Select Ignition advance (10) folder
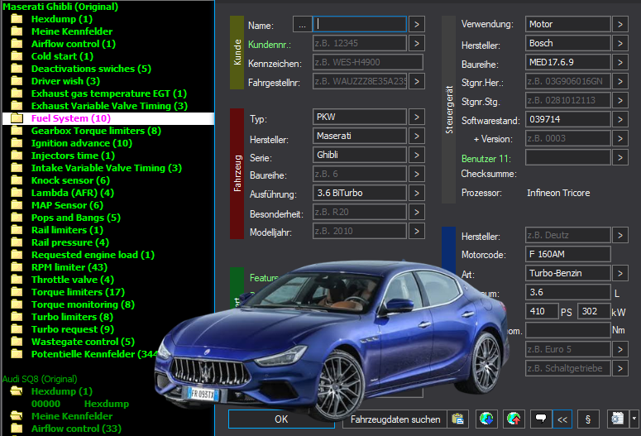Viewport: 641px width, 436px height. 82,143
